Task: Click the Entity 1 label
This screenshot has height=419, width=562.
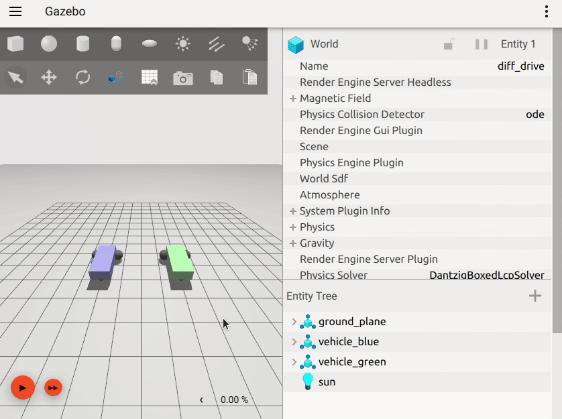Action: (518, 44)
